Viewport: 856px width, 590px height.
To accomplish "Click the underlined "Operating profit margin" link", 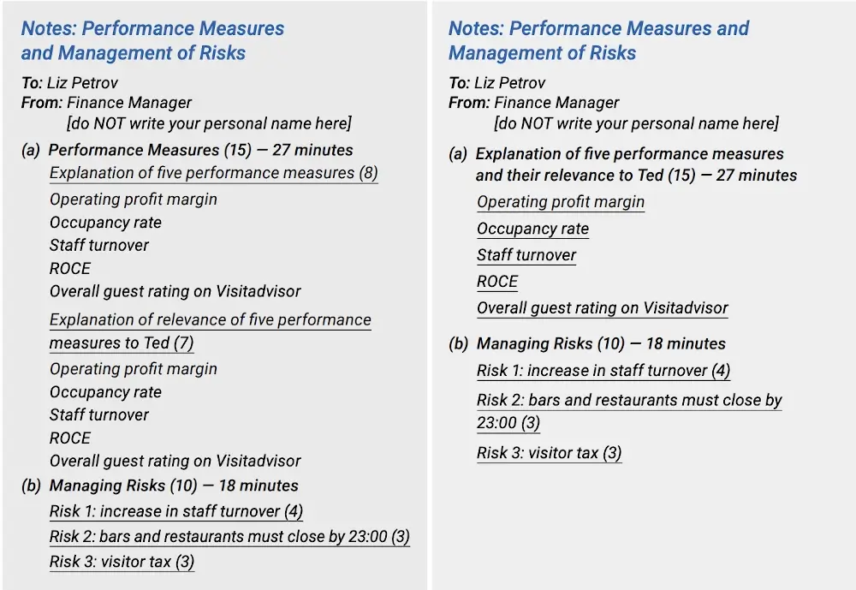I will click(x=561, y=202).
